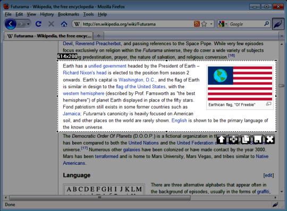
Task: Click the X icon to cancel capture
Action: 270,139
